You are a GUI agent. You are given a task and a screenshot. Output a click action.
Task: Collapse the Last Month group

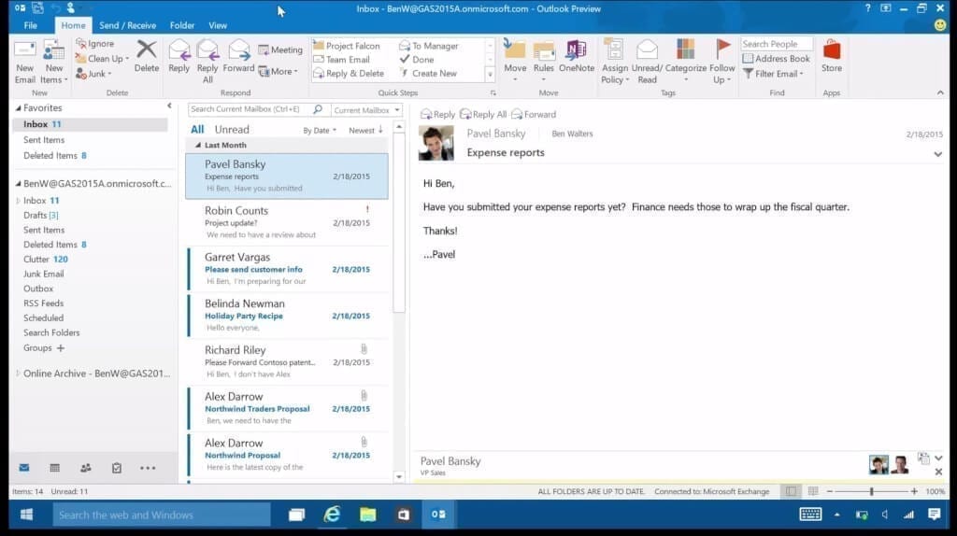(198, 145)
